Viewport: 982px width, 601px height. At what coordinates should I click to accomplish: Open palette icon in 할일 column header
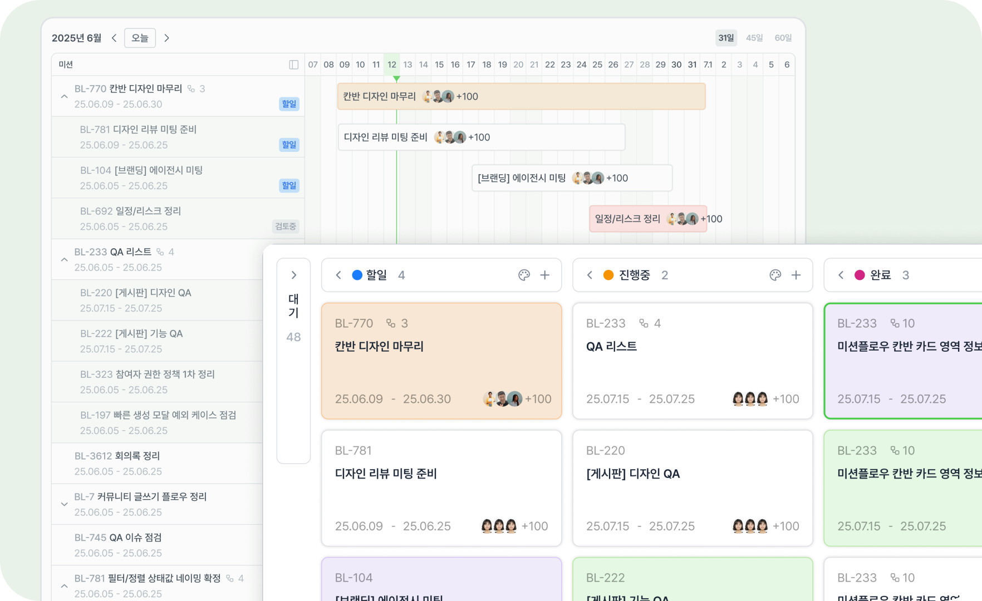[524, 275]
